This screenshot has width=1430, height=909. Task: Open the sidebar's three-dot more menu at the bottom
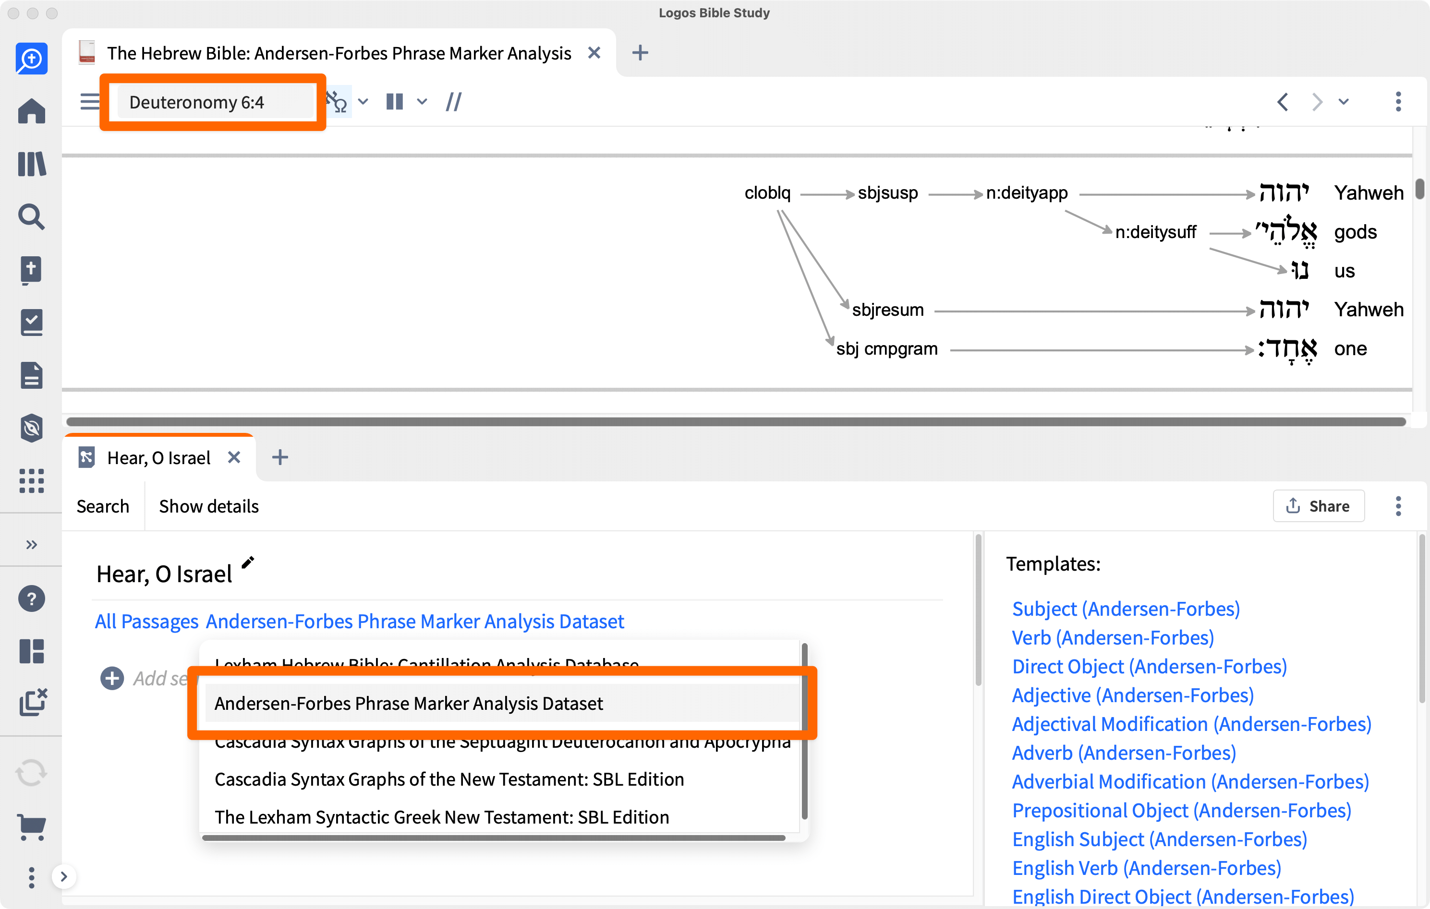click(32, 877)
